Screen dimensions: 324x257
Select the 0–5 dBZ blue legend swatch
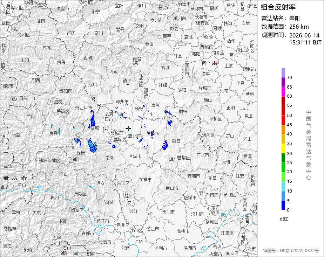click(x=283, y=206)
